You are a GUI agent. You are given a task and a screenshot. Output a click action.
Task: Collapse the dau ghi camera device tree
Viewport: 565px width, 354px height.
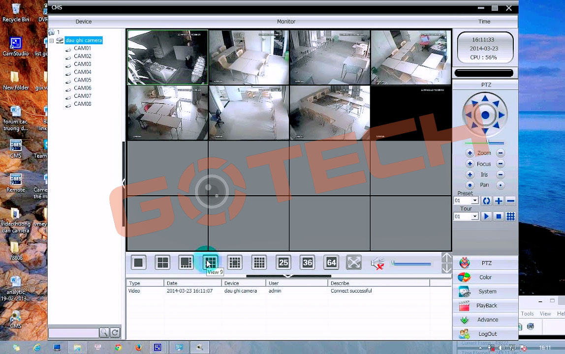[52, 40]
